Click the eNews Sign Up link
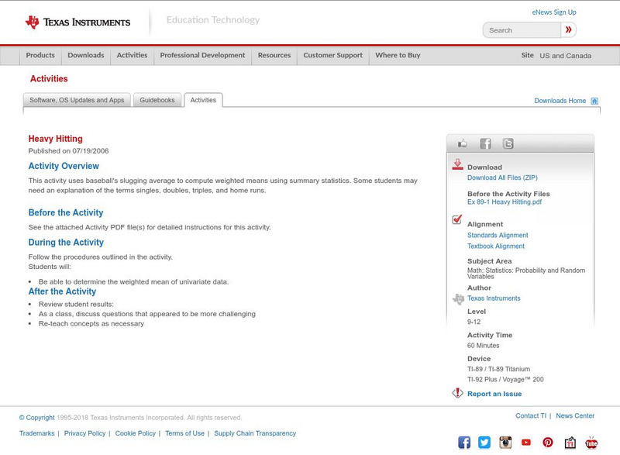This screenshot has width=620, height=455. (x=553, y=12)
